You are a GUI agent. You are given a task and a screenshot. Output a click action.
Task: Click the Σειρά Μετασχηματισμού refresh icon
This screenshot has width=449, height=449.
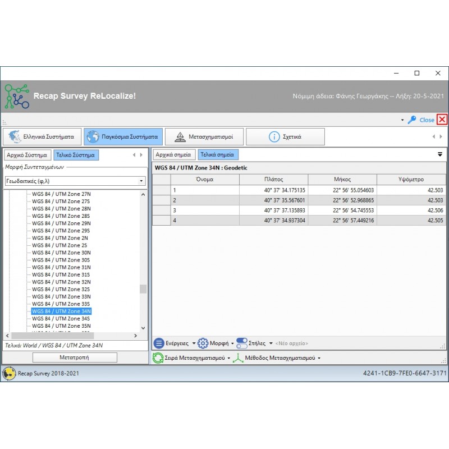(x=158, y=358)
